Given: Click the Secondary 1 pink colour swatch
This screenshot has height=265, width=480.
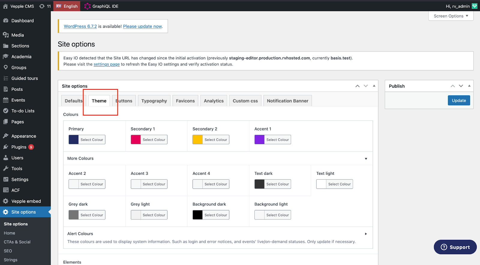Looking at the screenshot, I should (136, 140).
